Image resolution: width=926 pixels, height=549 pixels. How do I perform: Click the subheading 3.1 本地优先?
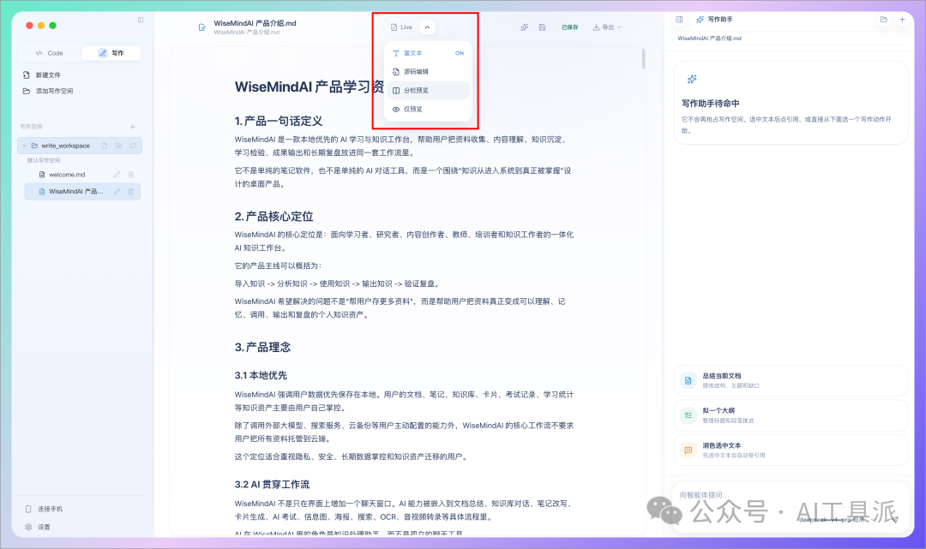pyautogui.click(x=261, y=375)
